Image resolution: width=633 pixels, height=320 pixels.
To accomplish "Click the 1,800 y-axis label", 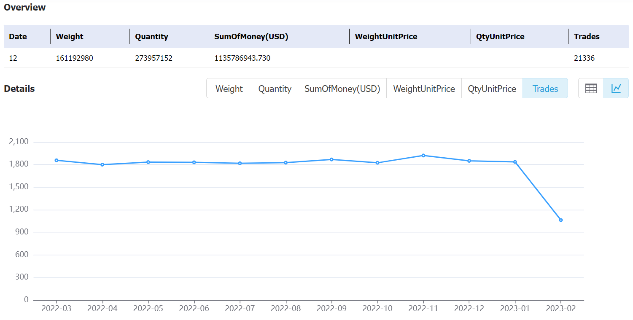I will coord(19,164).
